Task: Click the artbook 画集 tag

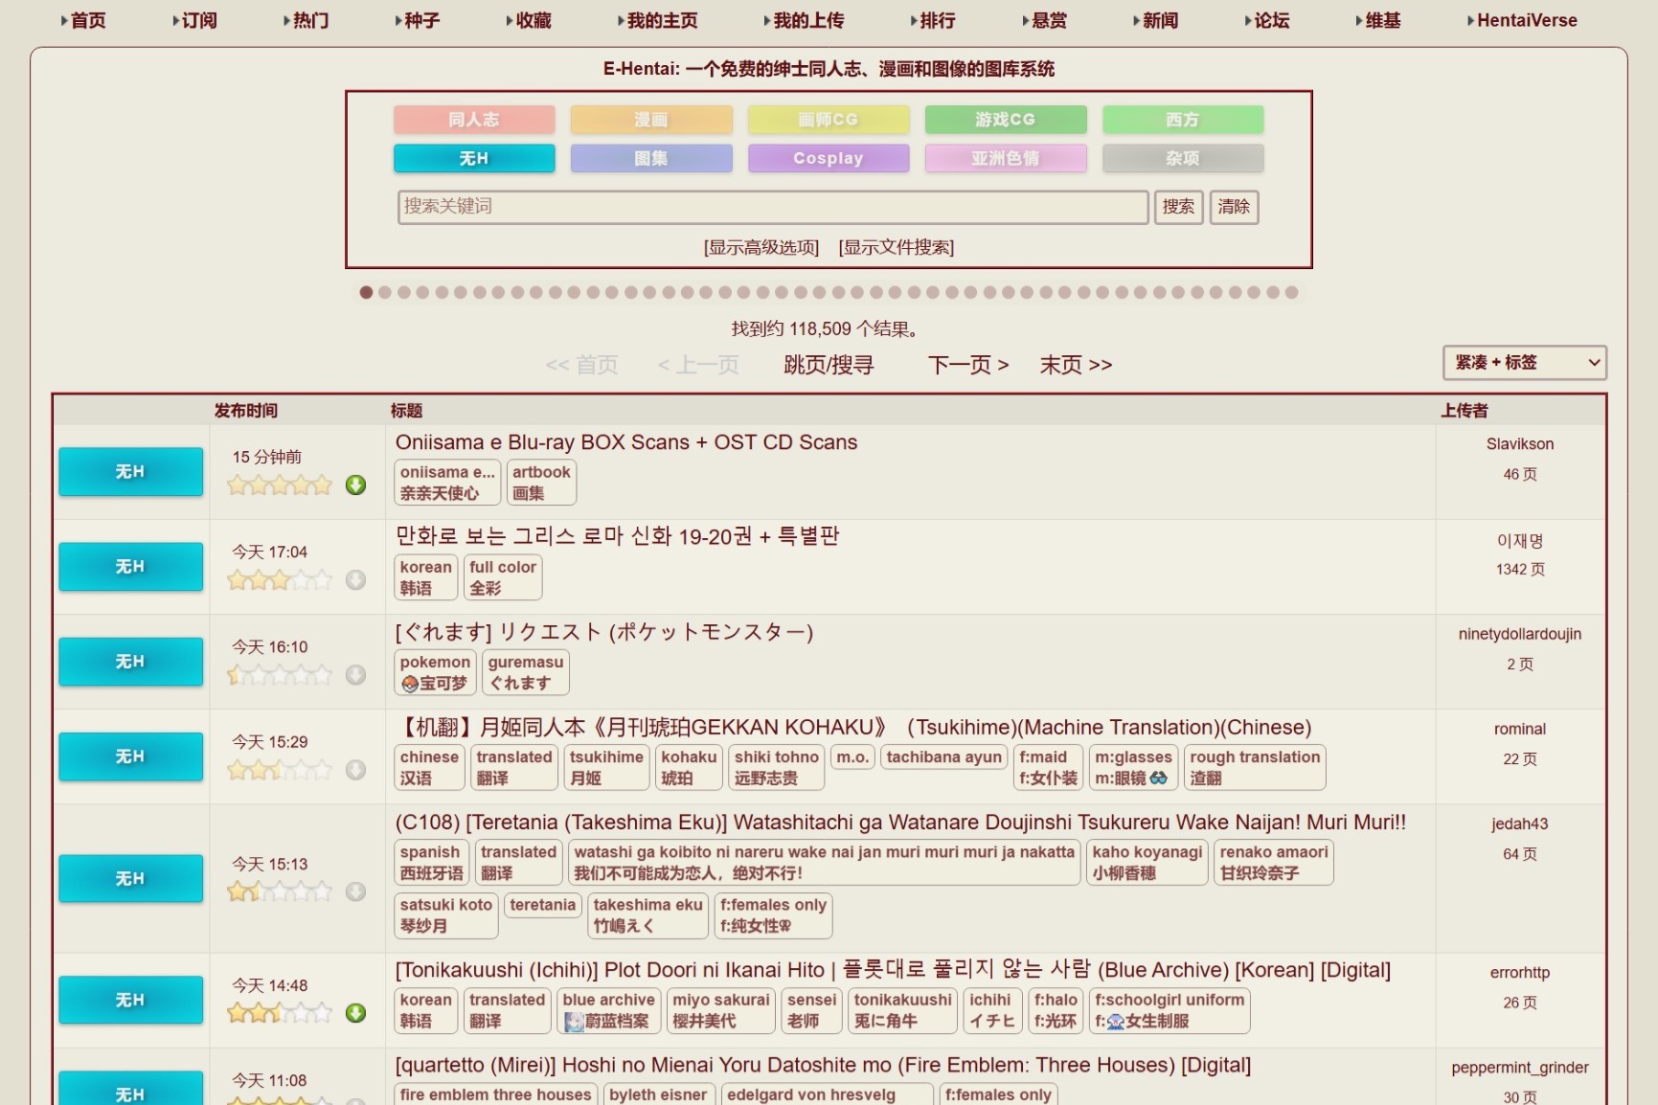Action: (x=541, y=483)
